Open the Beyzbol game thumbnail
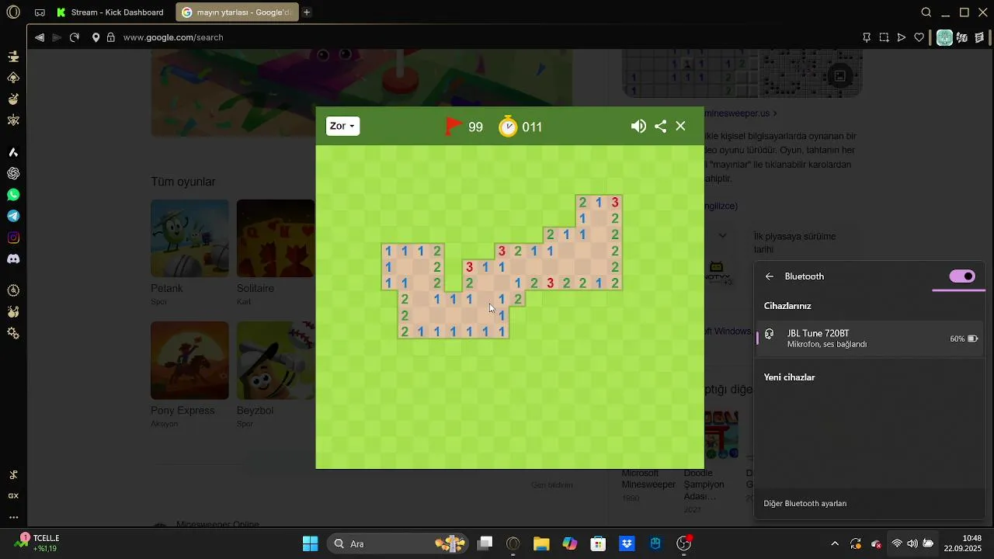The image size is (994, 559). click(276, 360)
